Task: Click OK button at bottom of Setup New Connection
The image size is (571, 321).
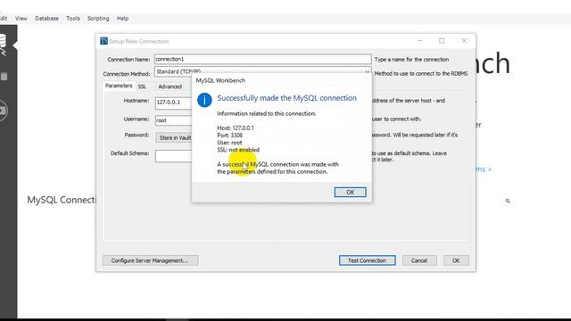Action: tap(456, 260)
